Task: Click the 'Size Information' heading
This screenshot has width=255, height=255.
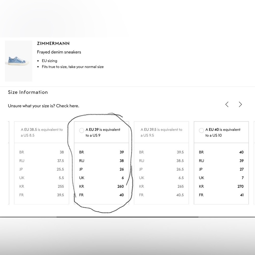Action: 28,92
